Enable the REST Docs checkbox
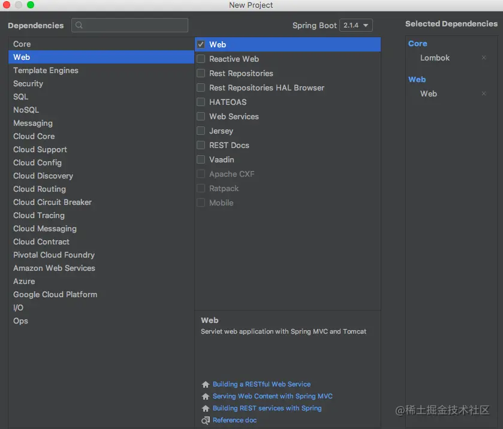503x429 pixels. coord(201,145)
